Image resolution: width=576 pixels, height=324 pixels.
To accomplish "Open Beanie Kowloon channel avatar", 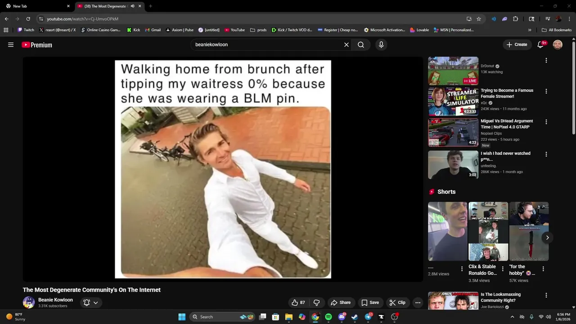I will click(29, 302).
